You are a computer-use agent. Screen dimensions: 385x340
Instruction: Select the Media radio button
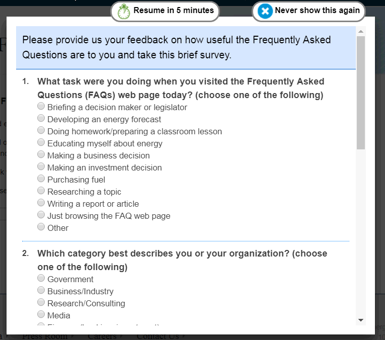point(41,315)
